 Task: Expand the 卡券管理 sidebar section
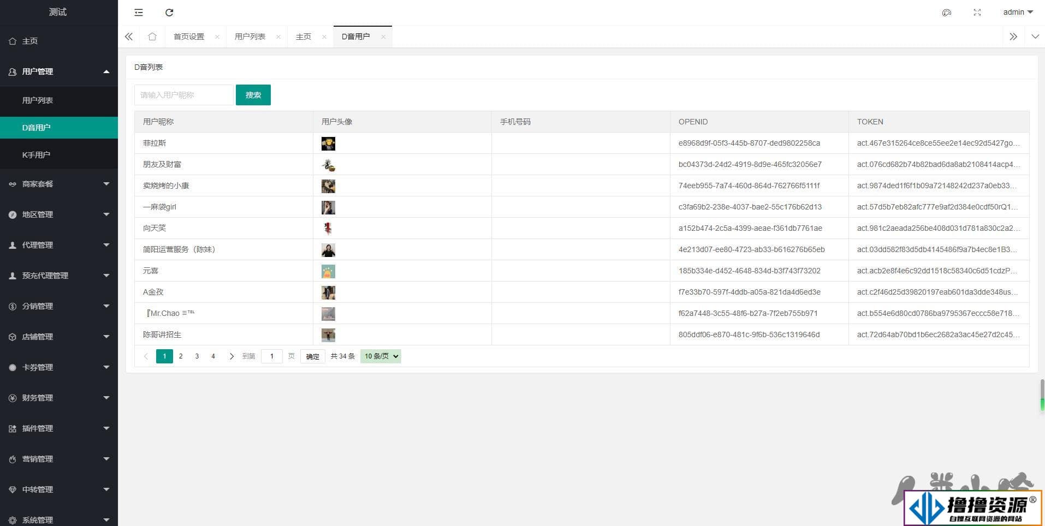point(59,367)
